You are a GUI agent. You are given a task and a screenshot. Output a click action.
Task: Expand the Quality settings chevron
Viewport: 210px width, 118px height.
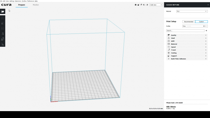[x=206, y=35]
